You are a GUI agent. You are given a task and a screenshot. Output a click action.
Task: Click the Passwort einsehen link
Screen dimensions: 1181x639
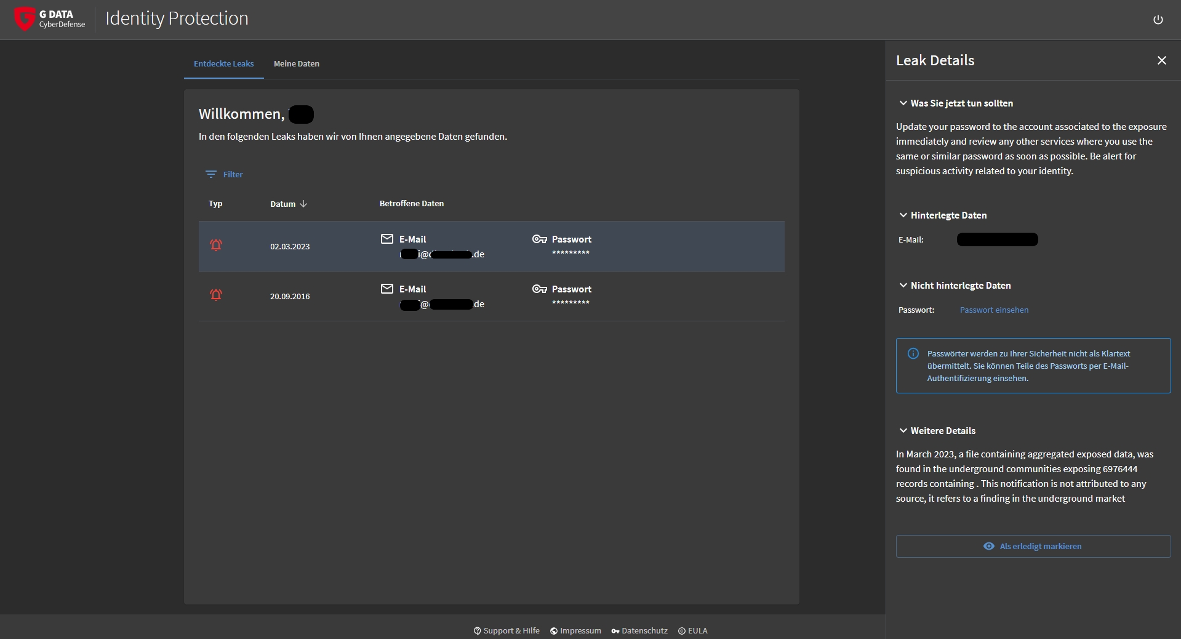coord(994,310)
